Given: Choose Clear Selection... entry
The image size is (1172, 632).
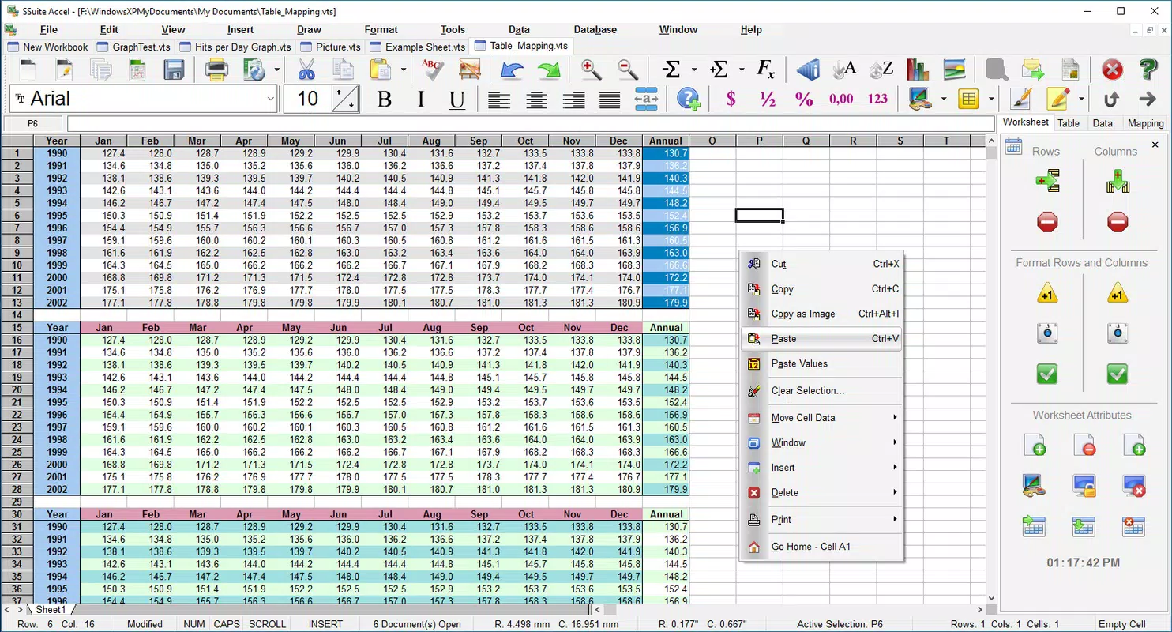Looking at the screenshot, I should pos(821,390).
